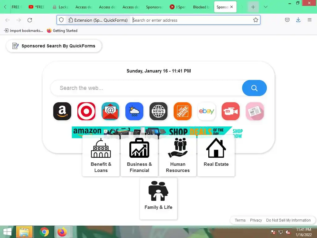The image size is (317, 238).
Task: Open the Real Estate category card
Action: click(216, 156)
